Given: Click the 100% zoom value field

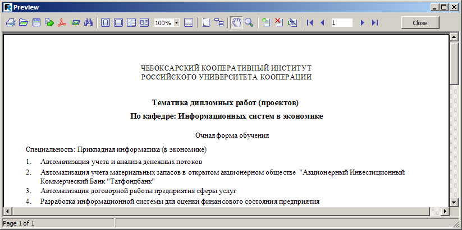Looking at the screenshot, I should [164, 23].
